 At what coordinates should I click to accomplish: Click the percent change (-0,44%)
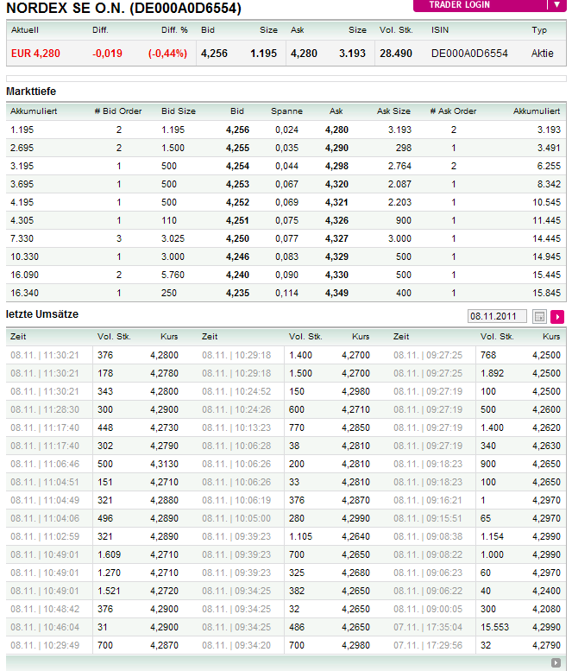pyautogui.click(x=167, y=54)
